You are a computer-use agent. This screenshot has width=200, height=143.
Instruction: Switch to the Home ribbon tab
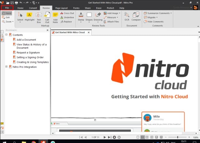coord(20,8)
